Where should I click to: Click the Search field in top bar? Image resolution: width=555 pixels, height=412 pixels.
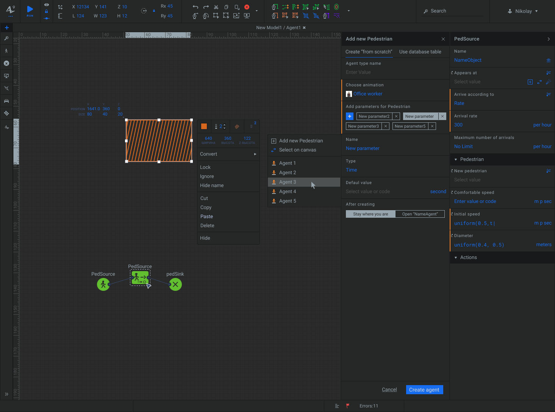pos(453,11)
